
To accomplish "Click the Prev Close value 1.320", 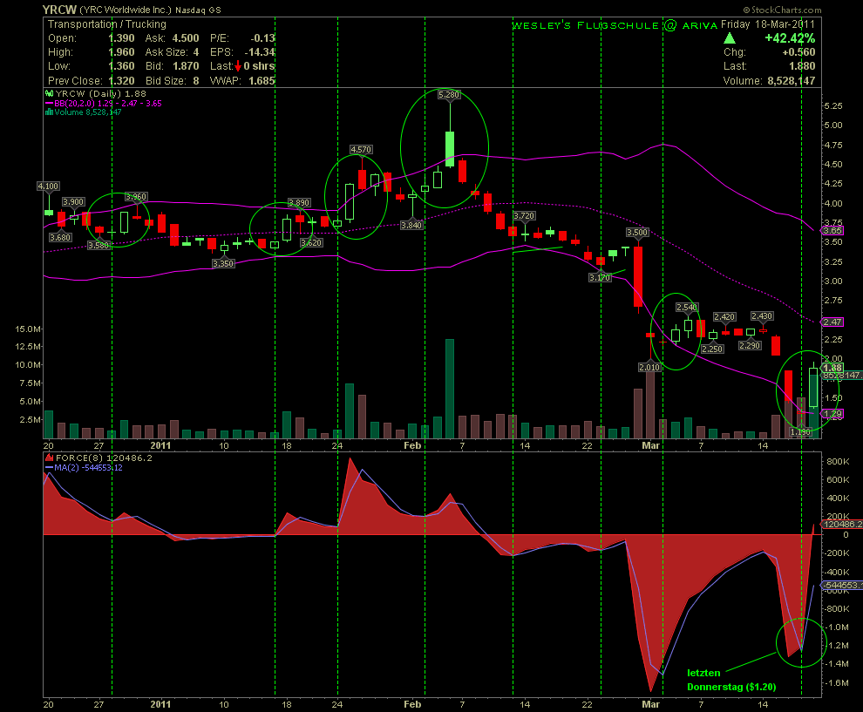I will coord(121,80).
